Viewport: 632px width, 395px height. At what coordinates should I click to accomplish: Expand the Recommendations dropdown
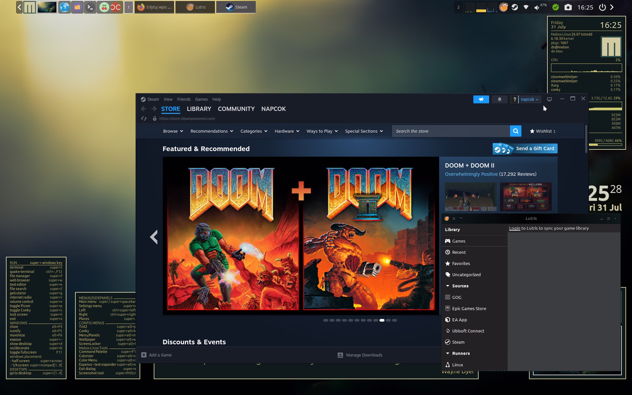tap(212, 131)
